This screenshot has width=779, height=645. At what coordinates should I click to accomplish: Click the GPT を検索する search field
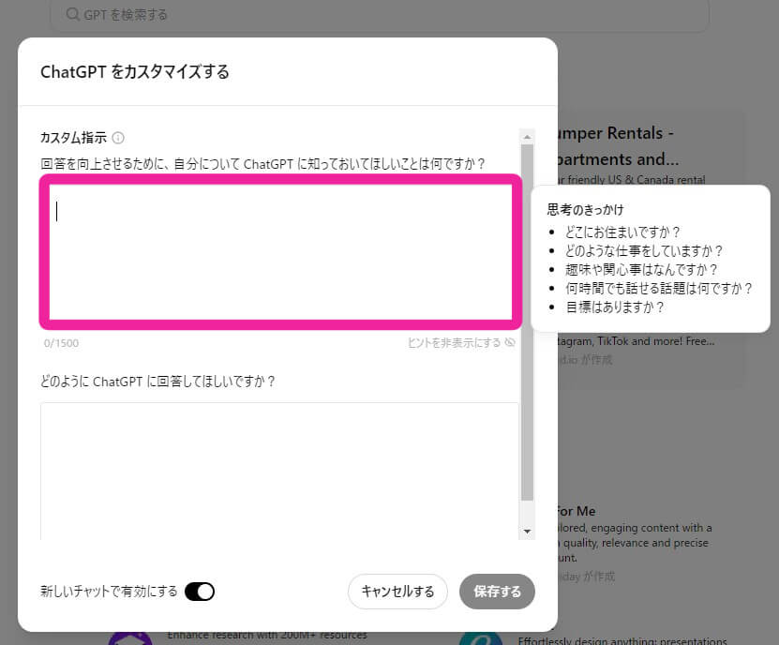[x=380, y=15]
